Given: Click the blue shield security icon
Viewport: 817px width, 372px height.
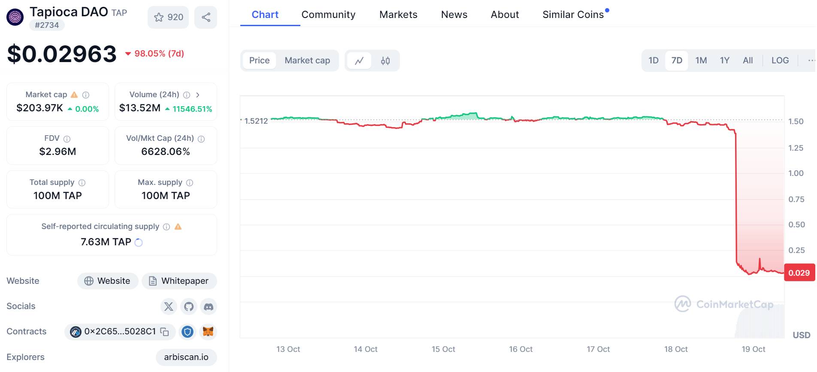Looking at the screenshot, I should coord(188,332).
